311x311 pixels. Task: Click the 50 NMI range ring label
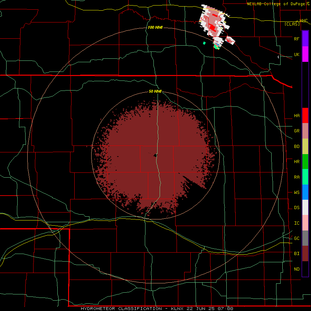155,91
